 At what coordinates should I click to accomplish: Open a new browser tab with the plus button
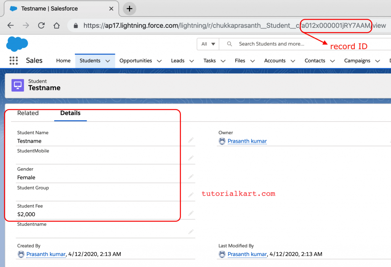click(129, 8)
